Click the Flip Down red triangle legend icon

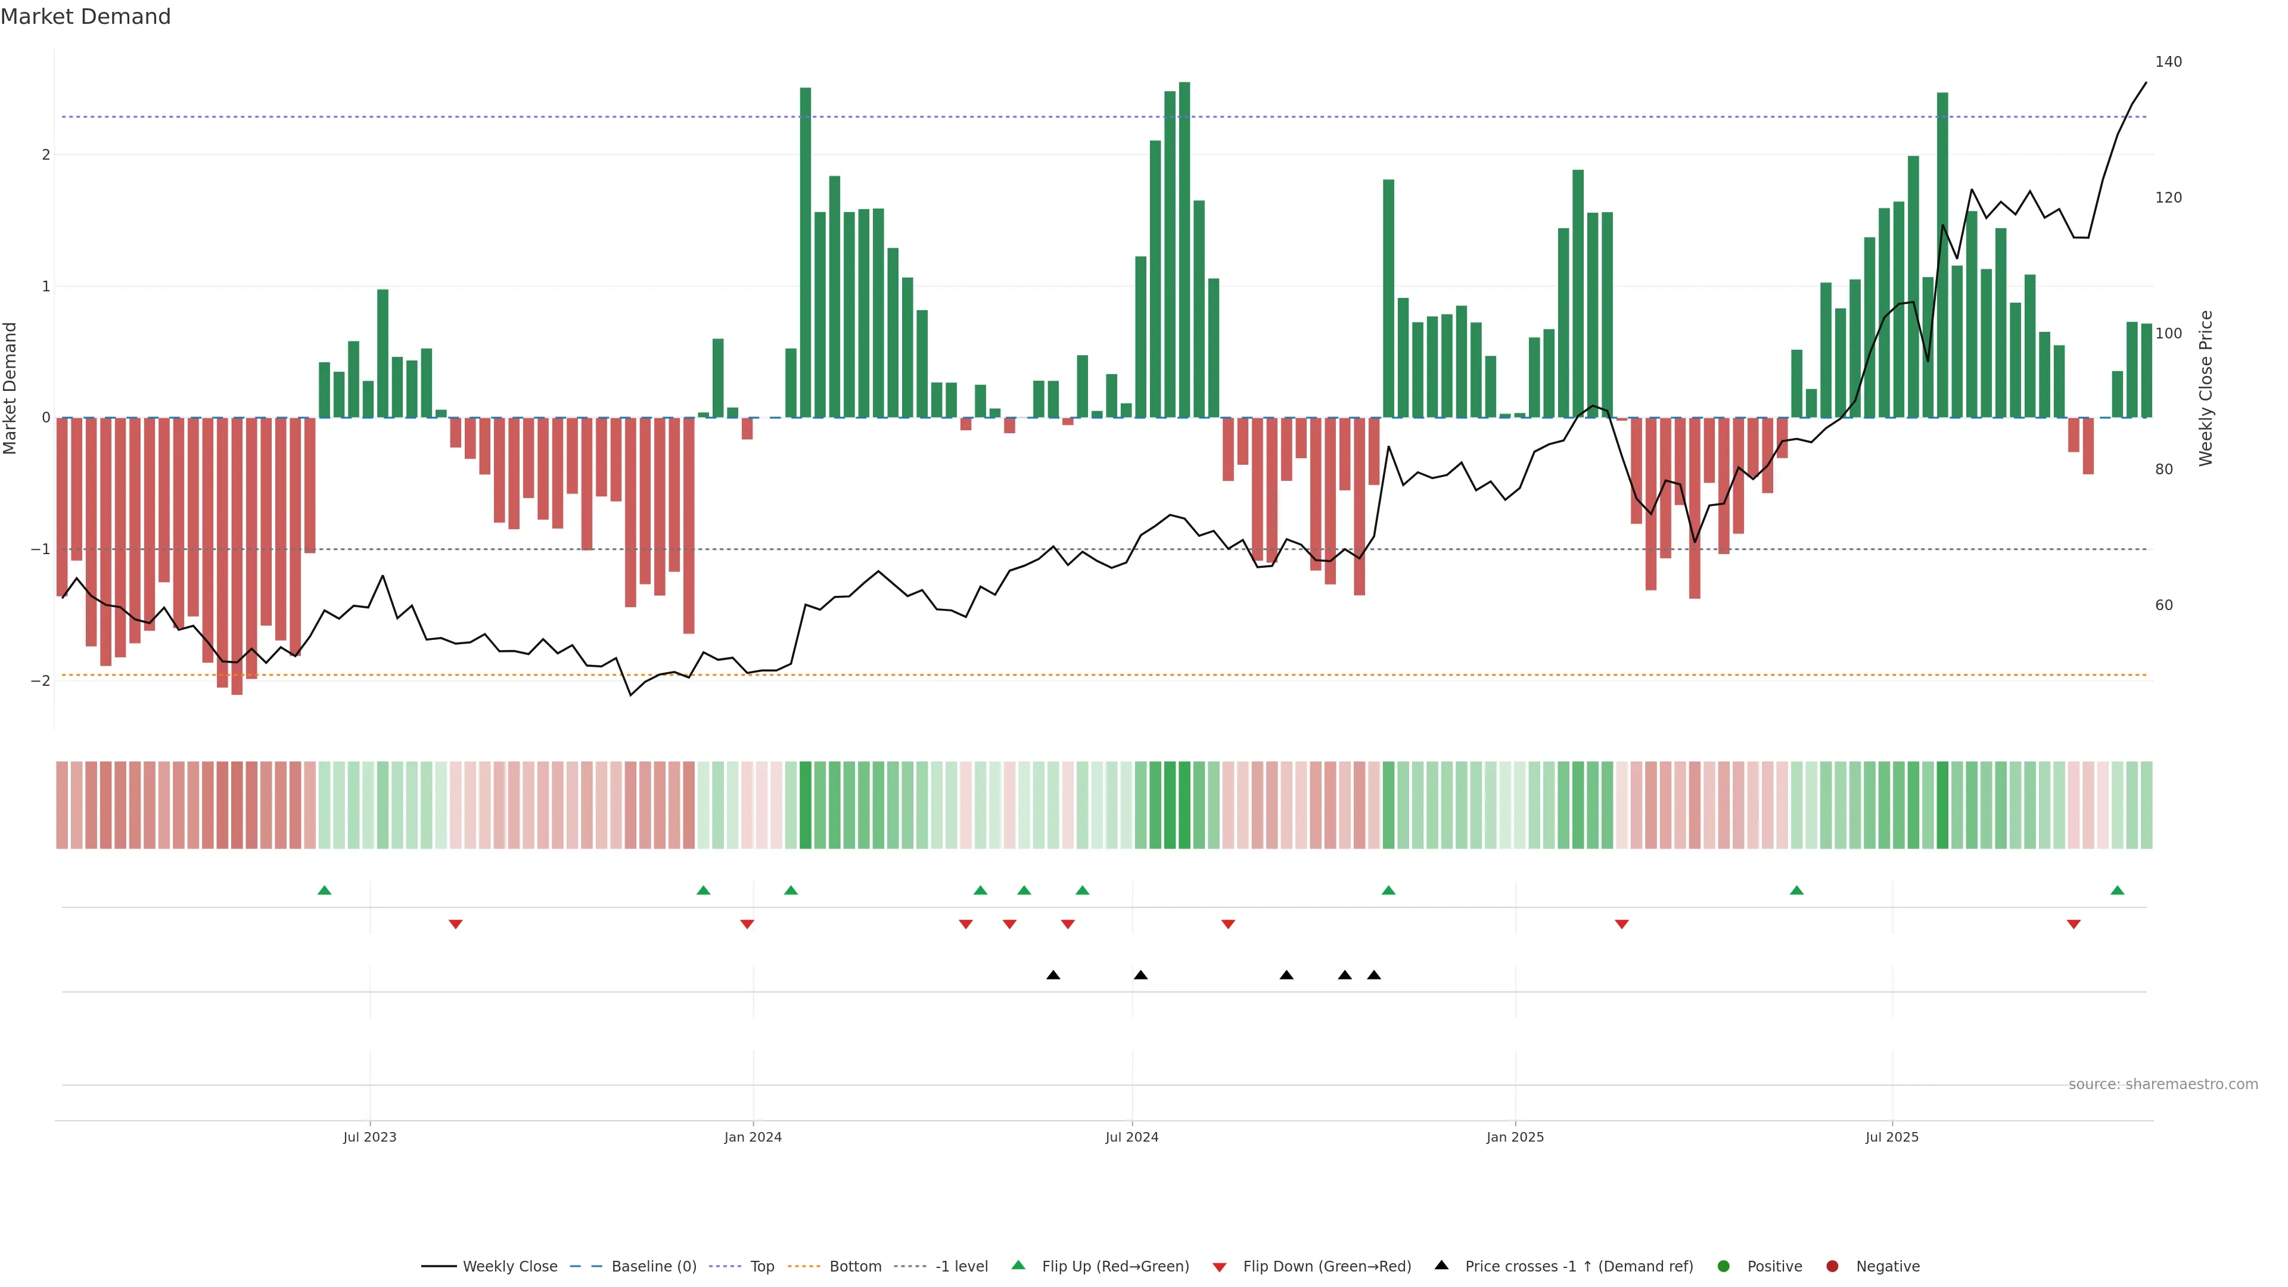click(x=1220, y=1267)
